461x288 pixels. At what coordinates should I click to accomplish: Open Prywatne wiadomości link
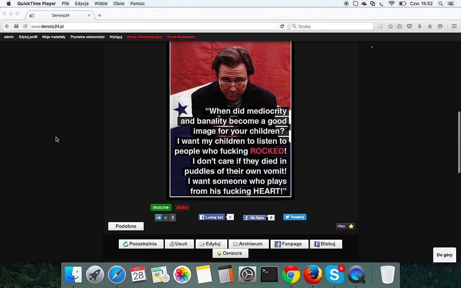tap(87, 37)
